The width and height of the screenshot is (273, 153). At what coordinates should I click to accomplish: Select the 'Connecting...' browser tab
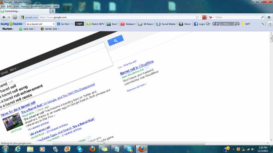[x=25, y=11]
